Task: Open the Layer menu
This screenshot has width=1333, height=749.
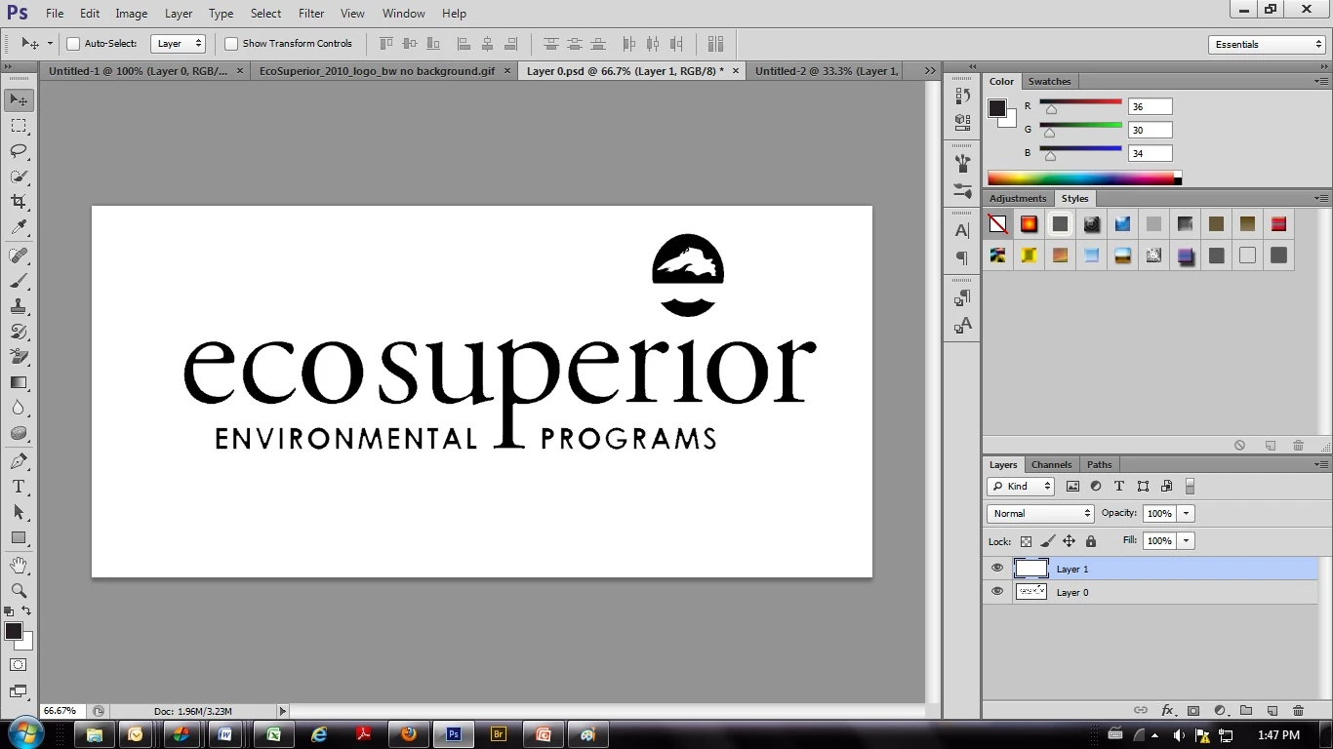Action: pyautogui.click(x=179, y=14)
